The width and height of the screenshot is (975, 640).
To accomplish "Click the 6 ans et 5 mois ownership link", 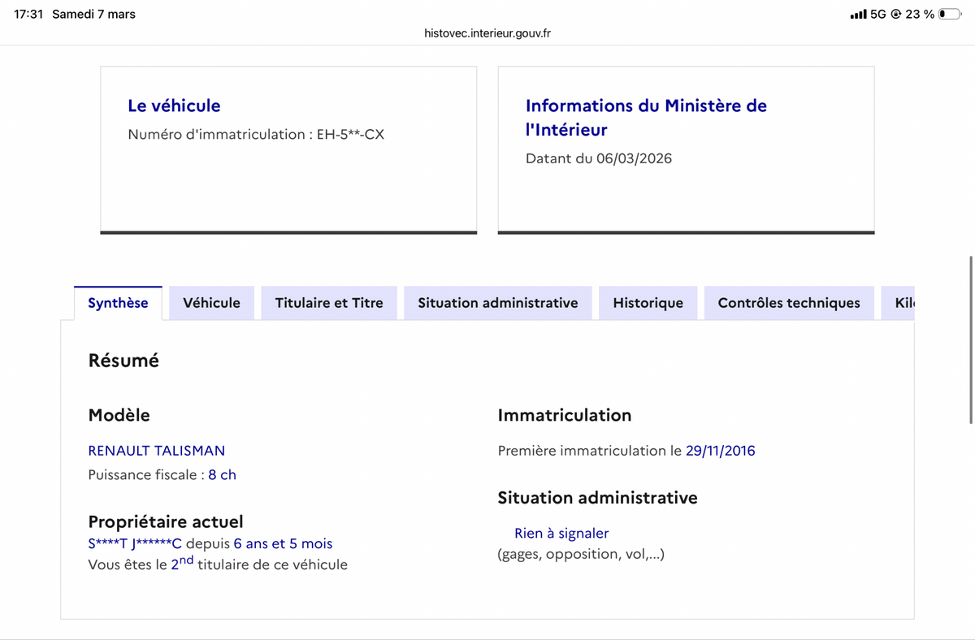I will [282, 543].
